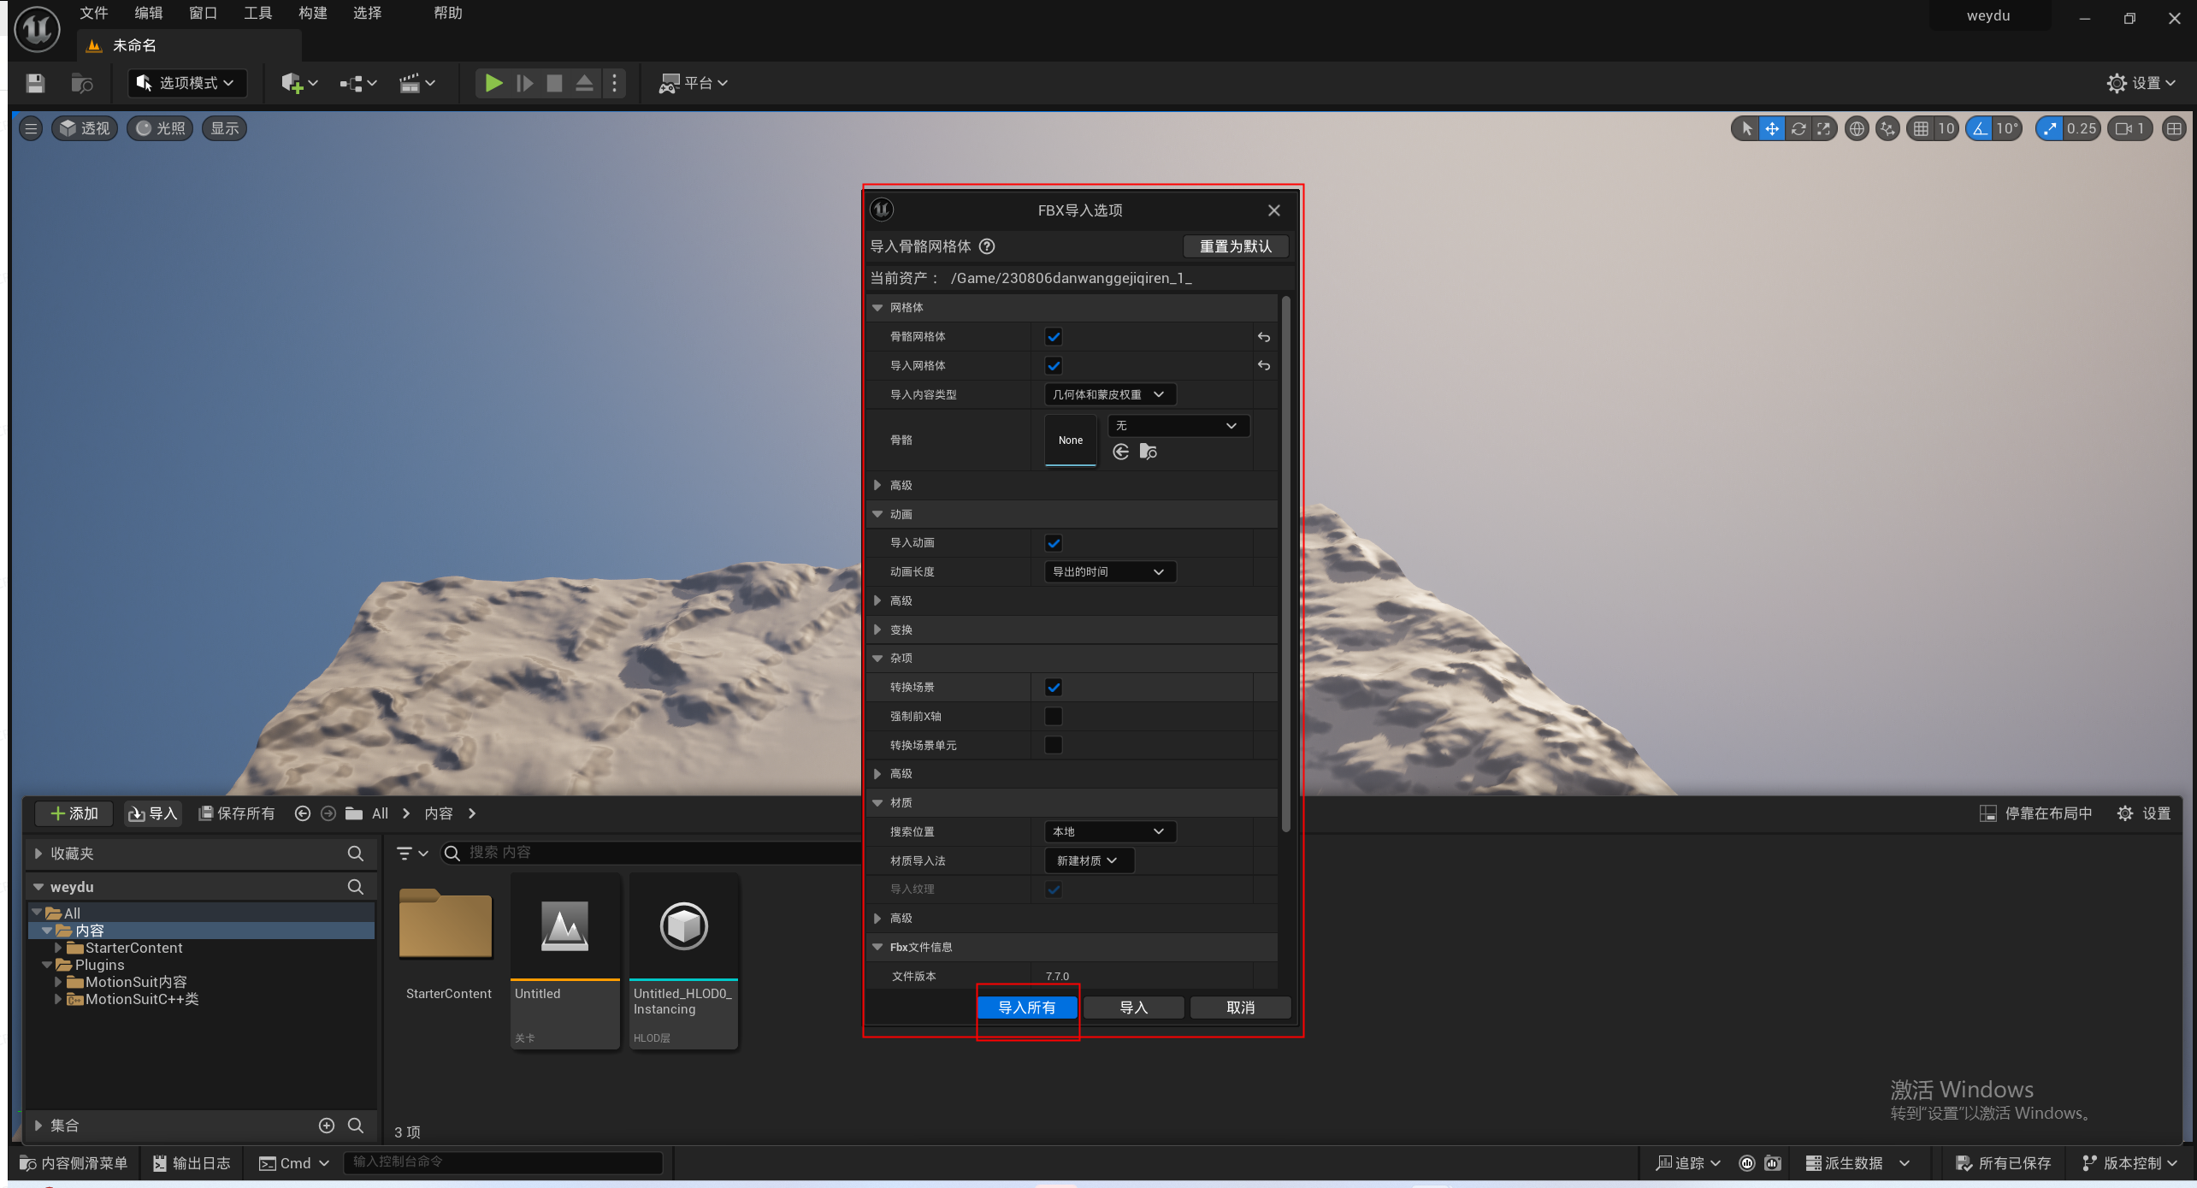The image size is (2197, 1188).
Task: Enable the 强制前X轴 checkbox
Action: (x=1054, y=717)
